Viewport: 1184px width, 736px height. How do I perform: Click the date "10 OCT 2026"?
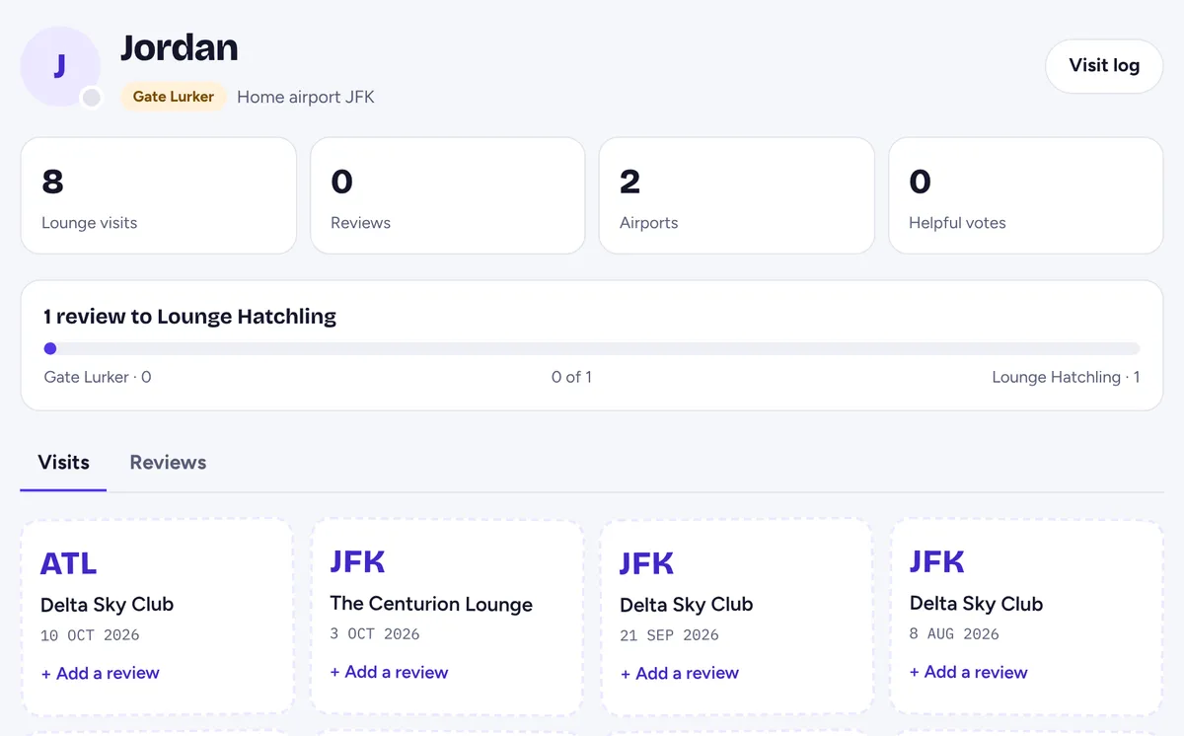point(90,635)
